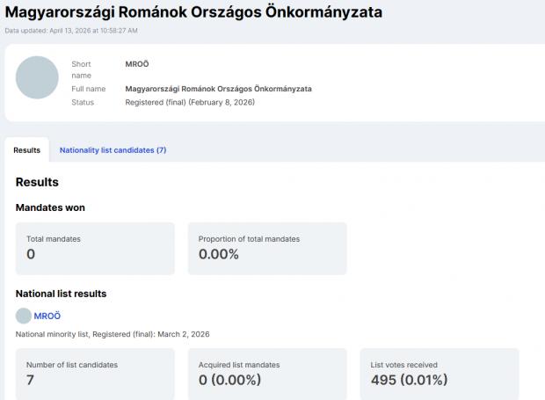
Task: Click the List votes received card
Action: pos(440,374)
